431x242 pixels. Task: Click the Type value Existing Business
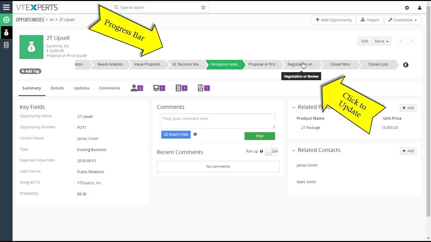92,150
